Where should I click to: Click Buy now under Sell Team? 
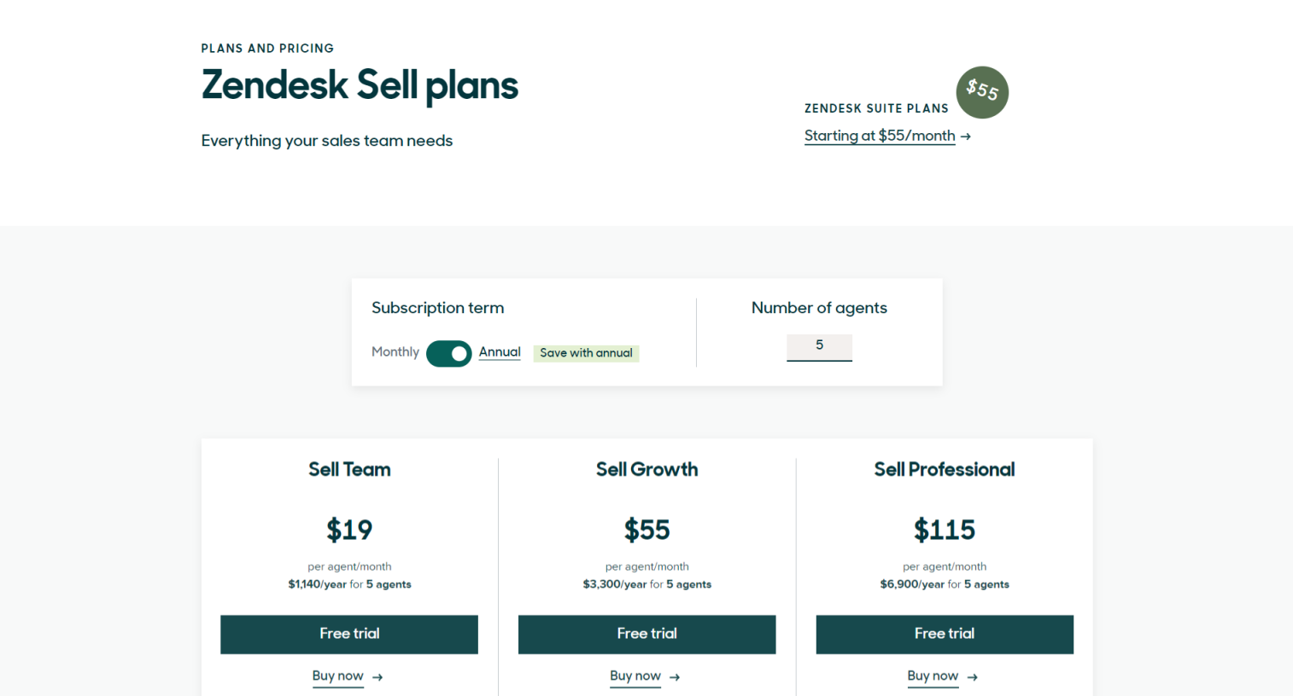tap(338, 676)
